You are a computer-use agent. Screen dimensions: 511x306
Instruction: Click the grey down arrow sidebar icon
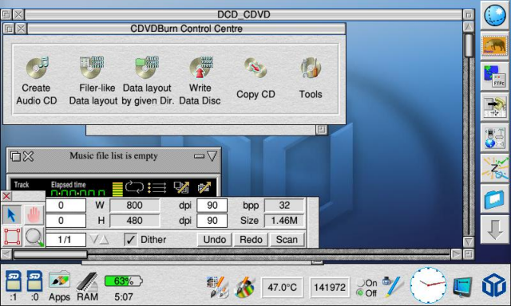click(495, 229)
